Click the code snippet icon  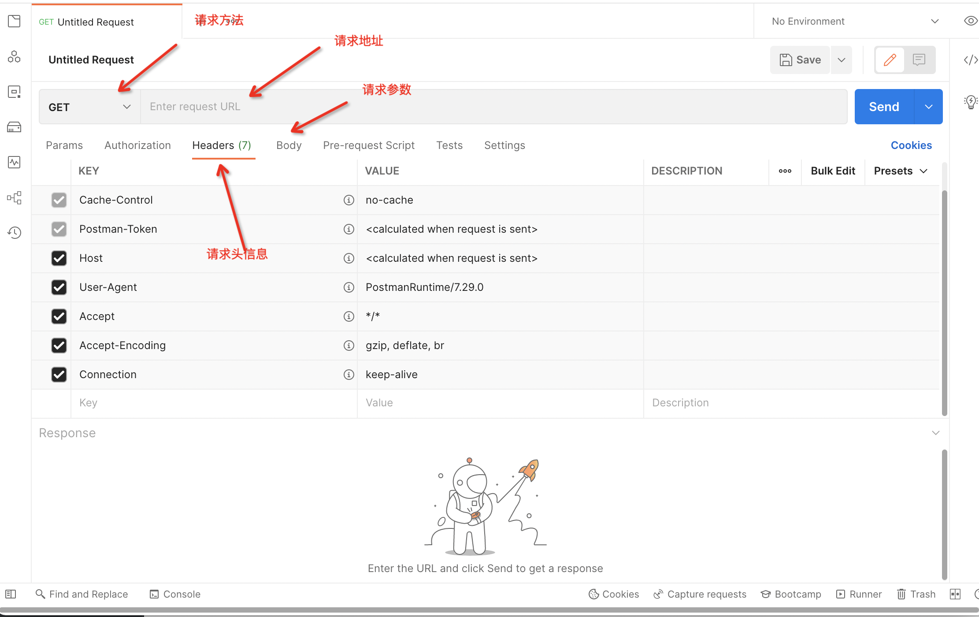coord(971,60)
